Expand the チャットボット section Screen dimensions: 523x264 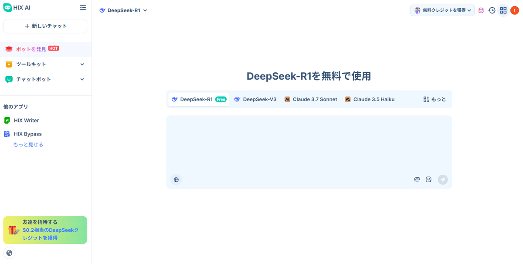tap(45, 79)
